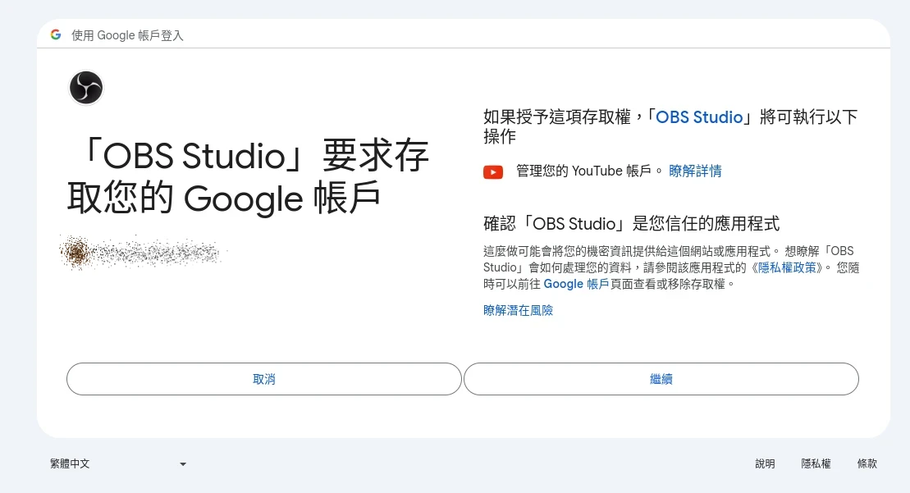Viewport: 910px width, 493px height.
Task: Click heading 確認「OBS Studio」是您信任的應用程式
Action: 632,223
